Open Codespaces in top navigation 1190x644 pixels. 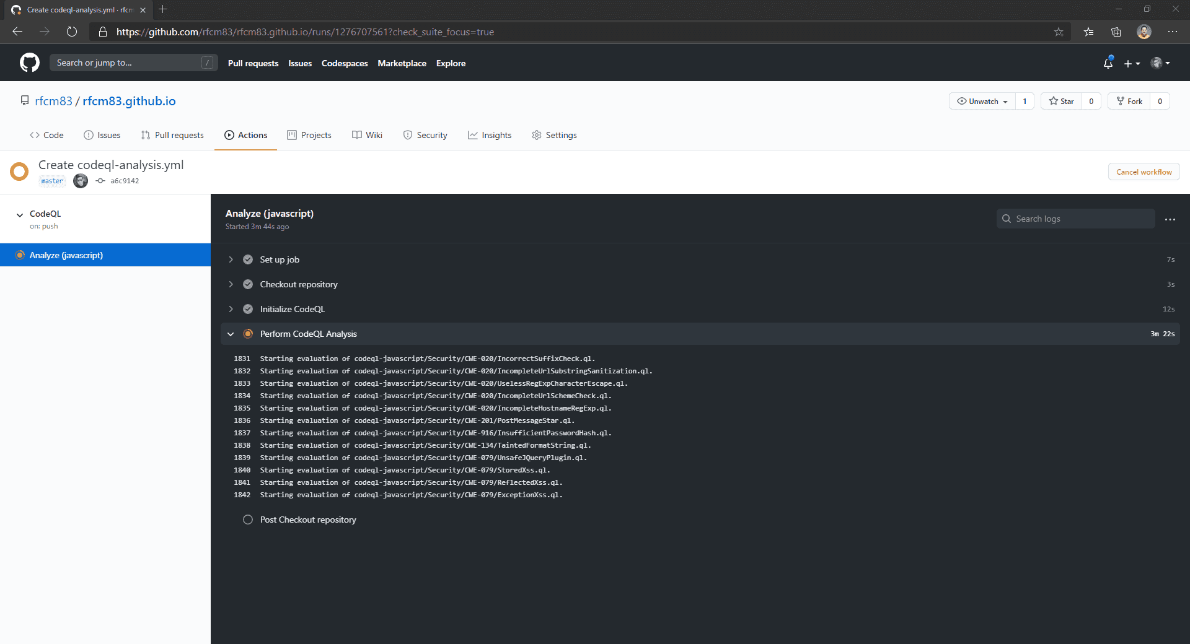[345, 63]
